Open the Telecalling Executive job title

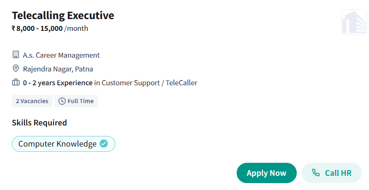pos(63,15)
